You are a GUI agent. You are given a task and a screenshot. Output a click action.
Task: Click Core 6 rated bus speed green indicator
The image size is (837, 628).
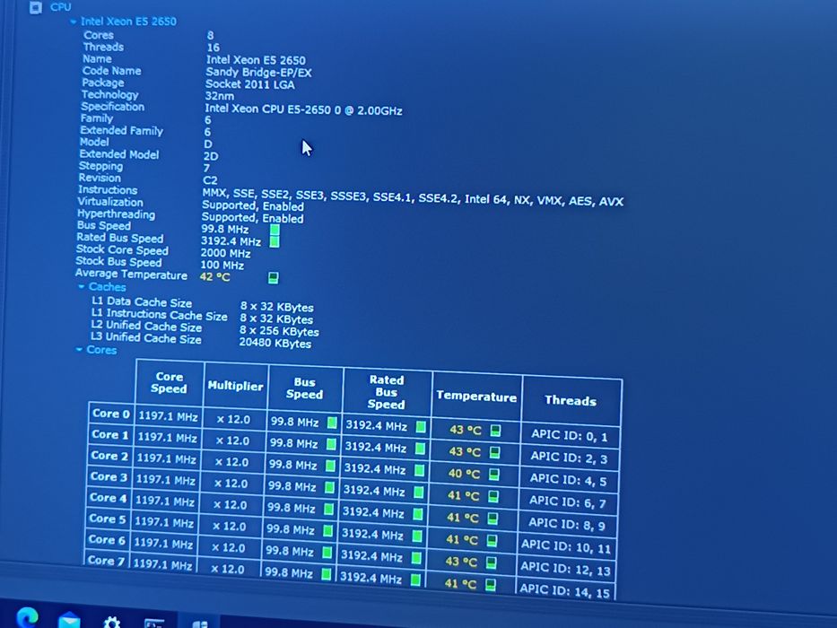click(x=416, y=557)
